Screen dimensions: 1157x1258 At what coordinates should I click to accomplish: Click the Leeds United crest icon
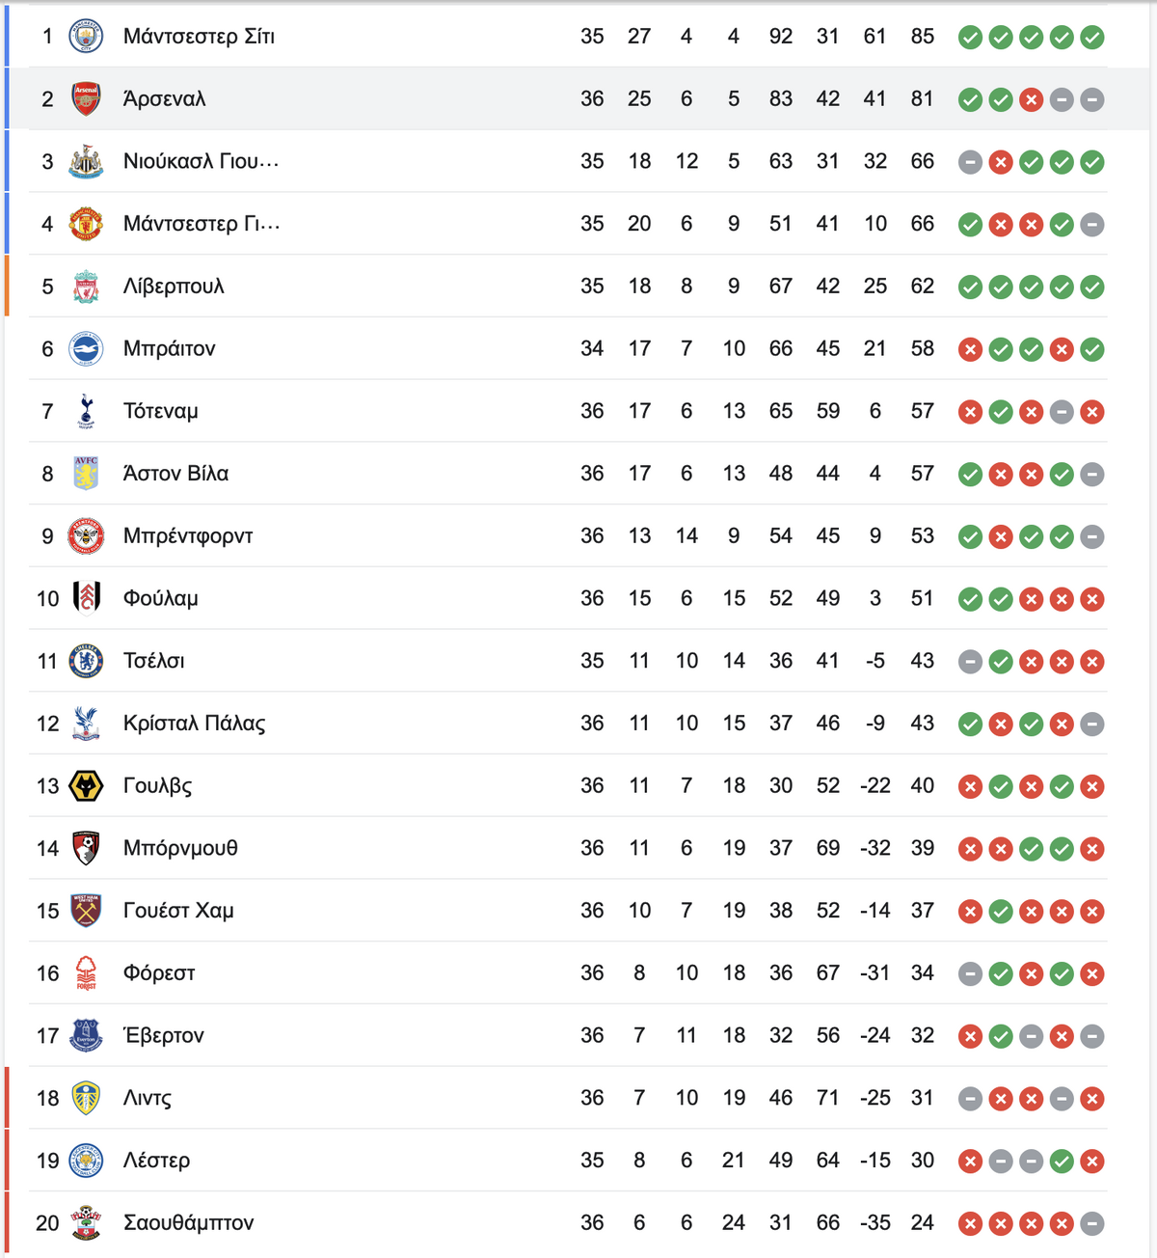pos(86,1098)
